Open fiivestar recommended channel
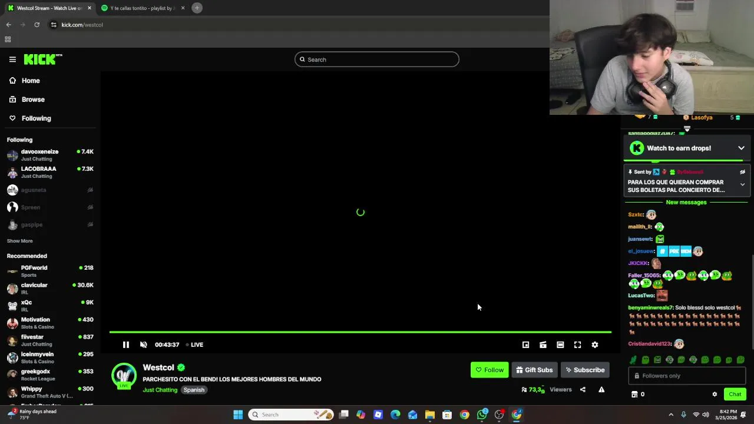This screenshot has height=424, width=754. 50,340
